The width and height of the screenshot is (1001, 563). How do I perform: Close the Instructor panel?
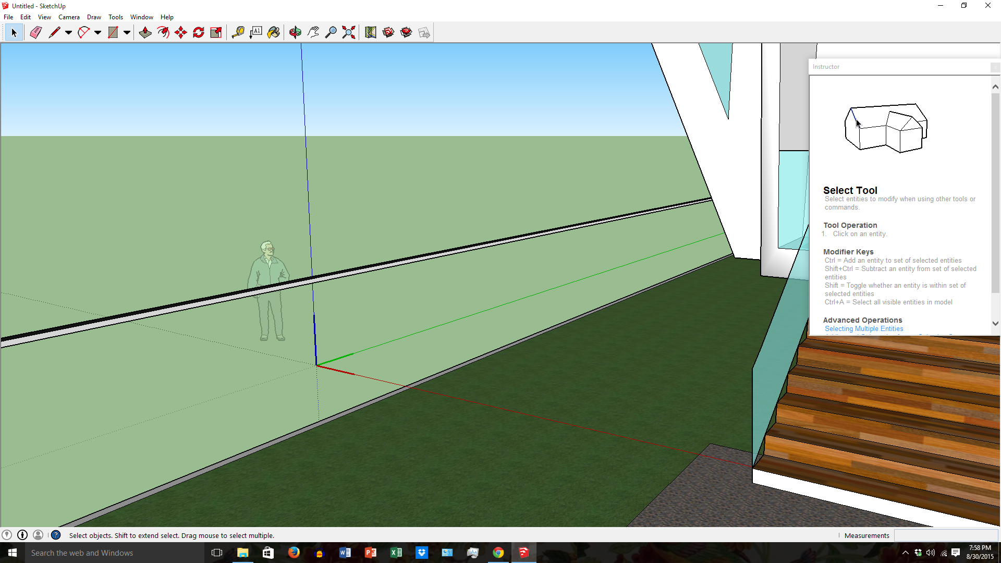995,67
